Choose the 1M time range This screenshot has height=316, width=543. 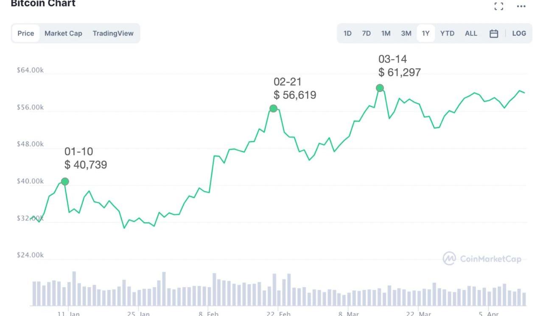[386, 33]
